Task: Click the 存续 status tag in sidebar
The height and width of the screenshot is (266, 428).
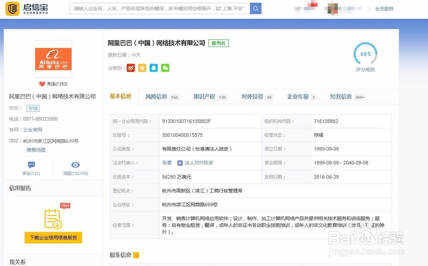Action: [33, 108]
